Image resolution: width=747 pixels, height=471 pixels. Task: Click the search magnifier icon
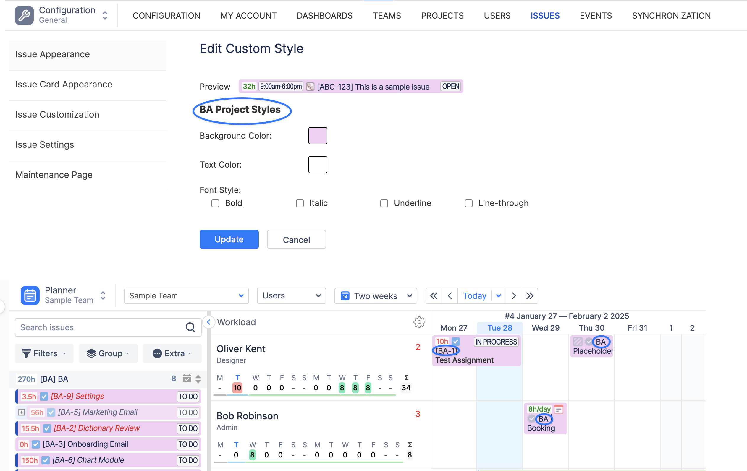tap(190, 327)
